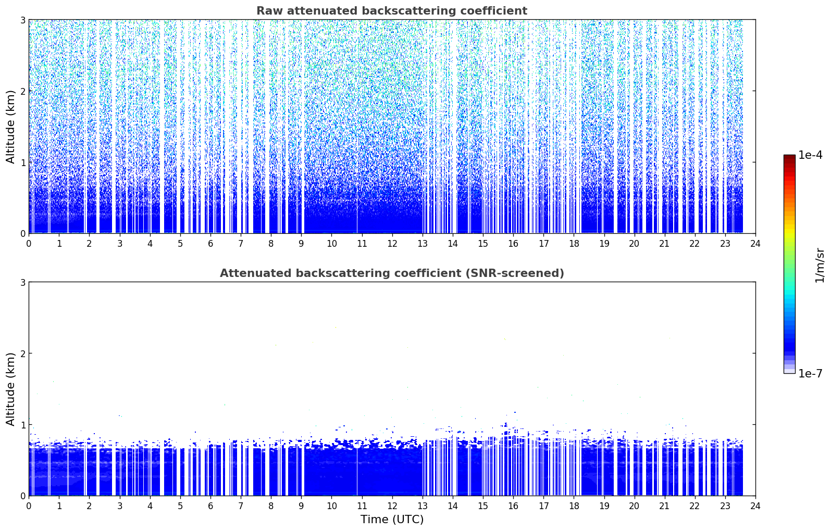Click the '1/m/sr' colorbar unit label
Image resolution: width=831 pixels, height=531 pixels.
(820, 265)
